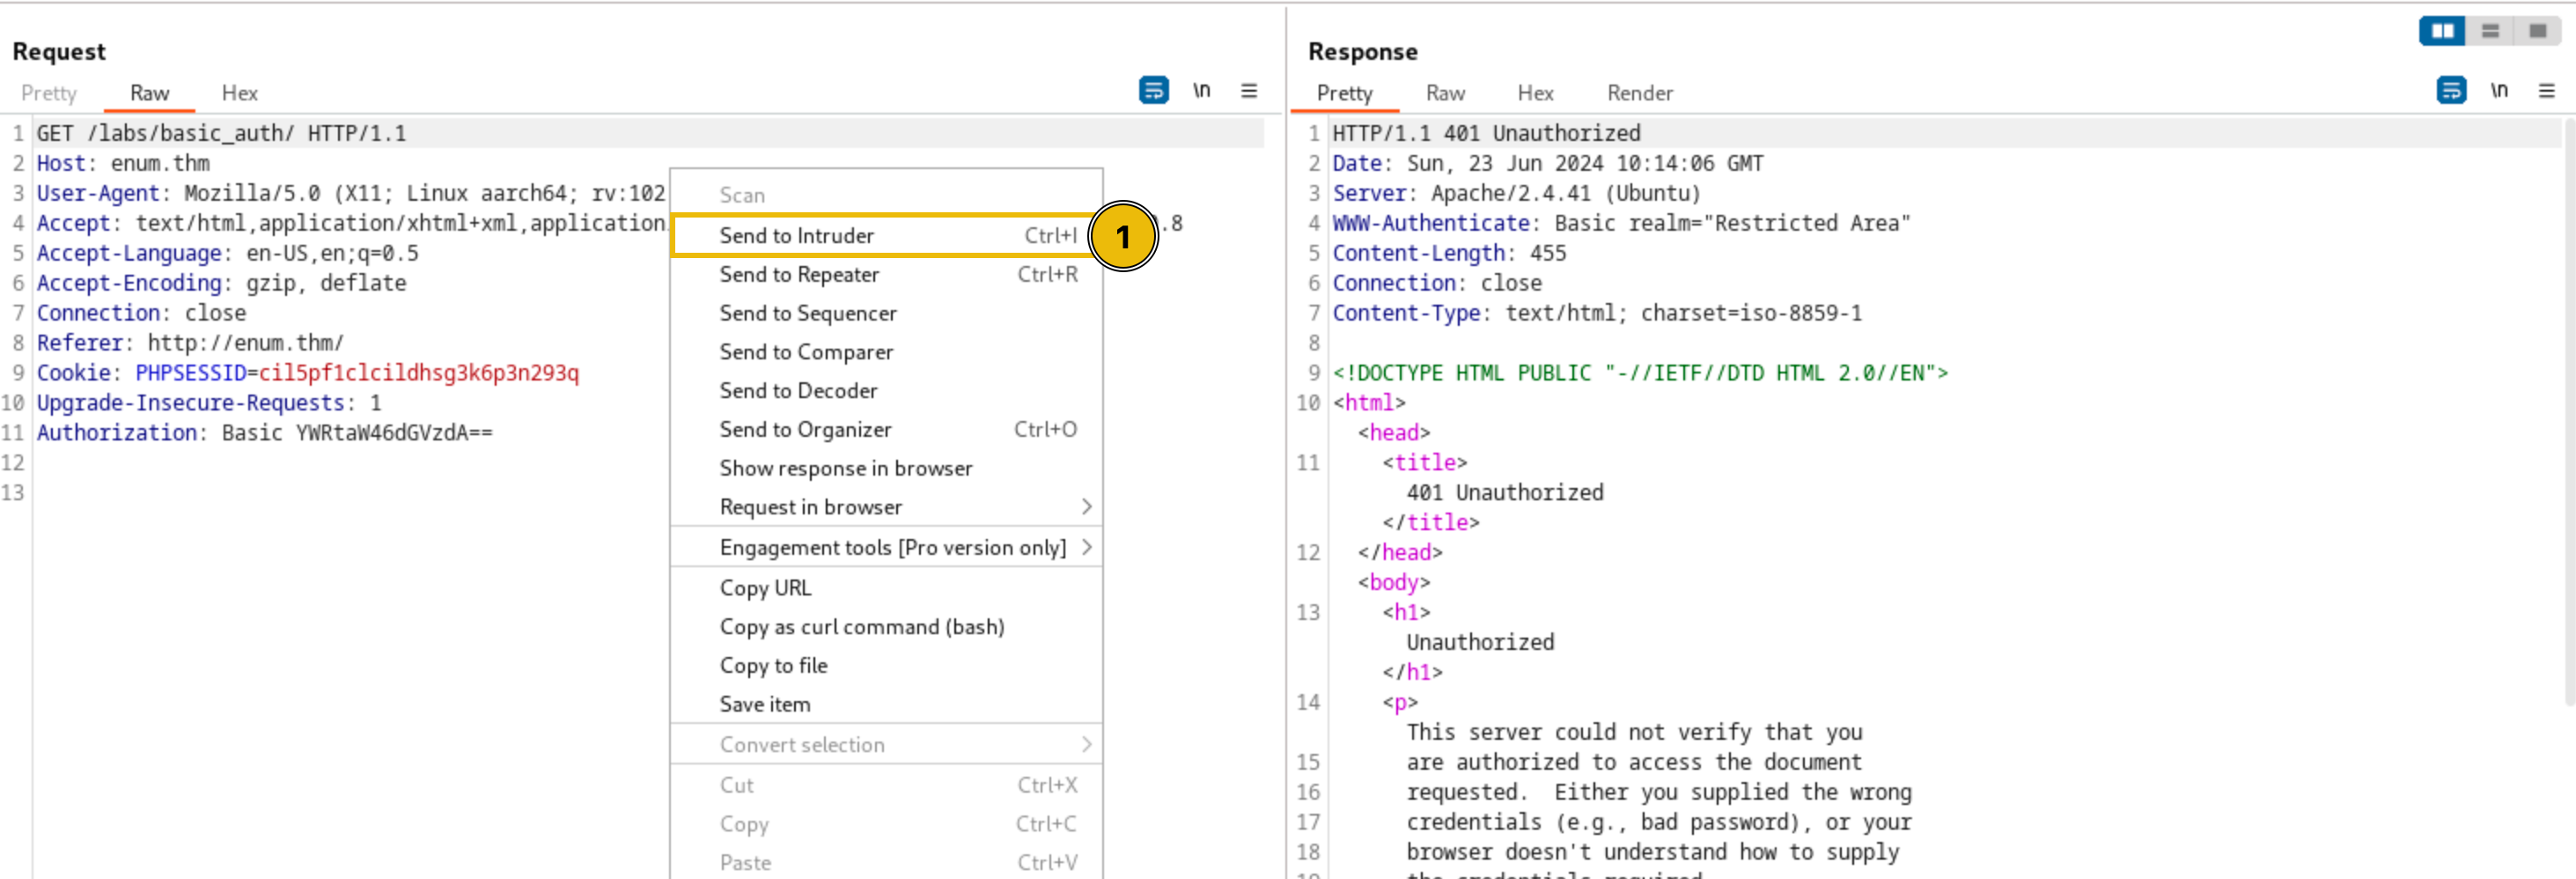
Task: Click Accept-Encoding gzip, deflate line
Action: click(221, 283)
